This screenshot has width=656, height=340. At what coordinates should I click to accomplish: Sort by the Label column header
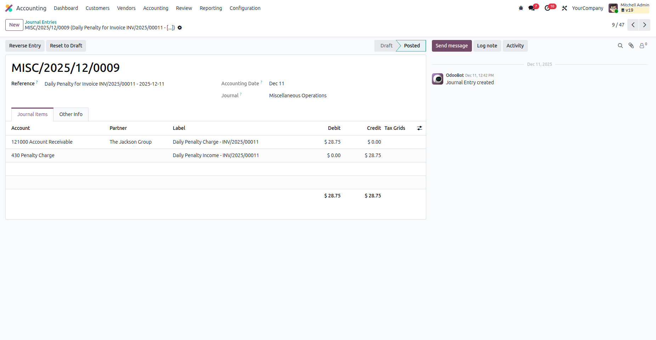point(179,128)
